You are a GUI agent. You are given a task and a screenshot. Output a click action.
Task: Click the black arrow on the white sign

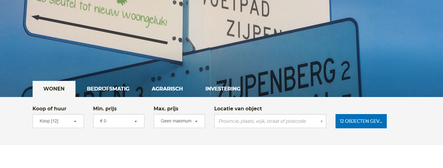pyautogui.click(x=99, y=29)
